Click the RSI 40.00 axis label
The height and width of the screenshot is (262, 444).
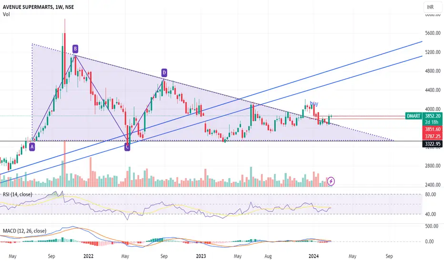click(x=430, y=214)
